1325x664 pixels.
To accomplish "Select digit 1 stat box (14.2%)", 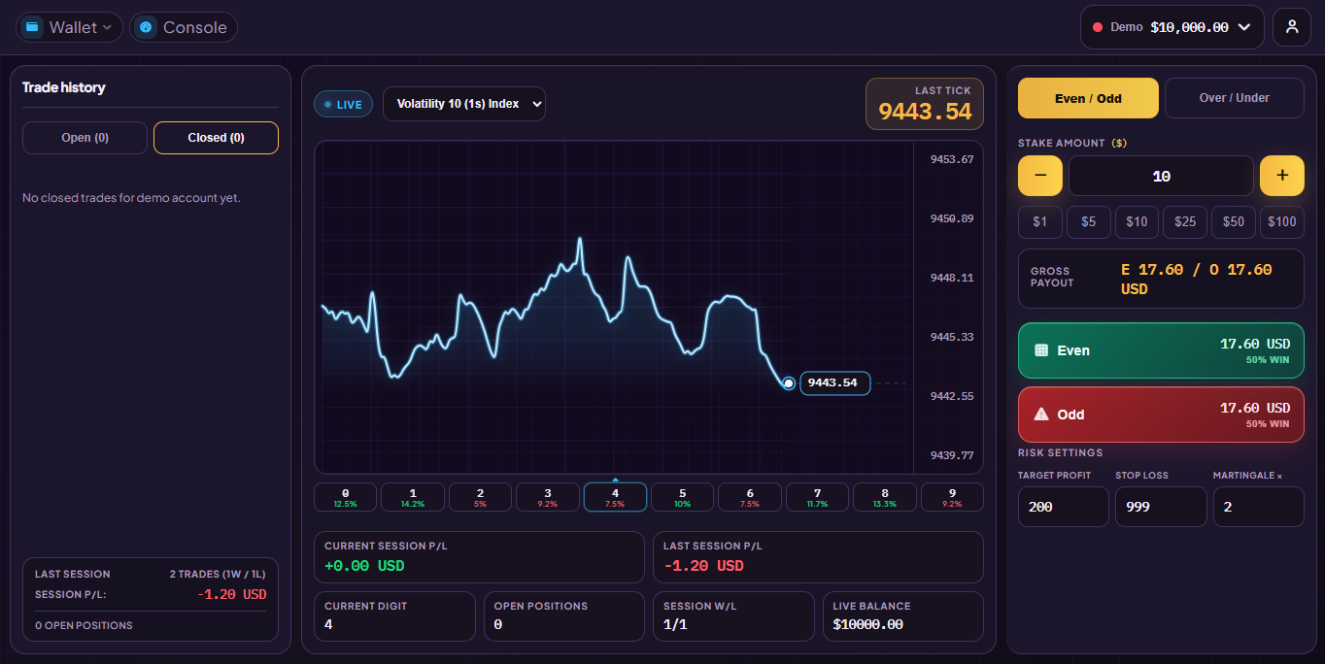I will tap(413, 497).
